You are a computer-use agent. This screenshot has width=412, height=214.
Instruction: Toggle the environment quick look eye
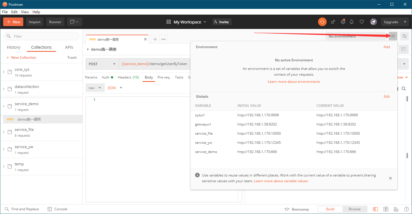tap(393, 36)
